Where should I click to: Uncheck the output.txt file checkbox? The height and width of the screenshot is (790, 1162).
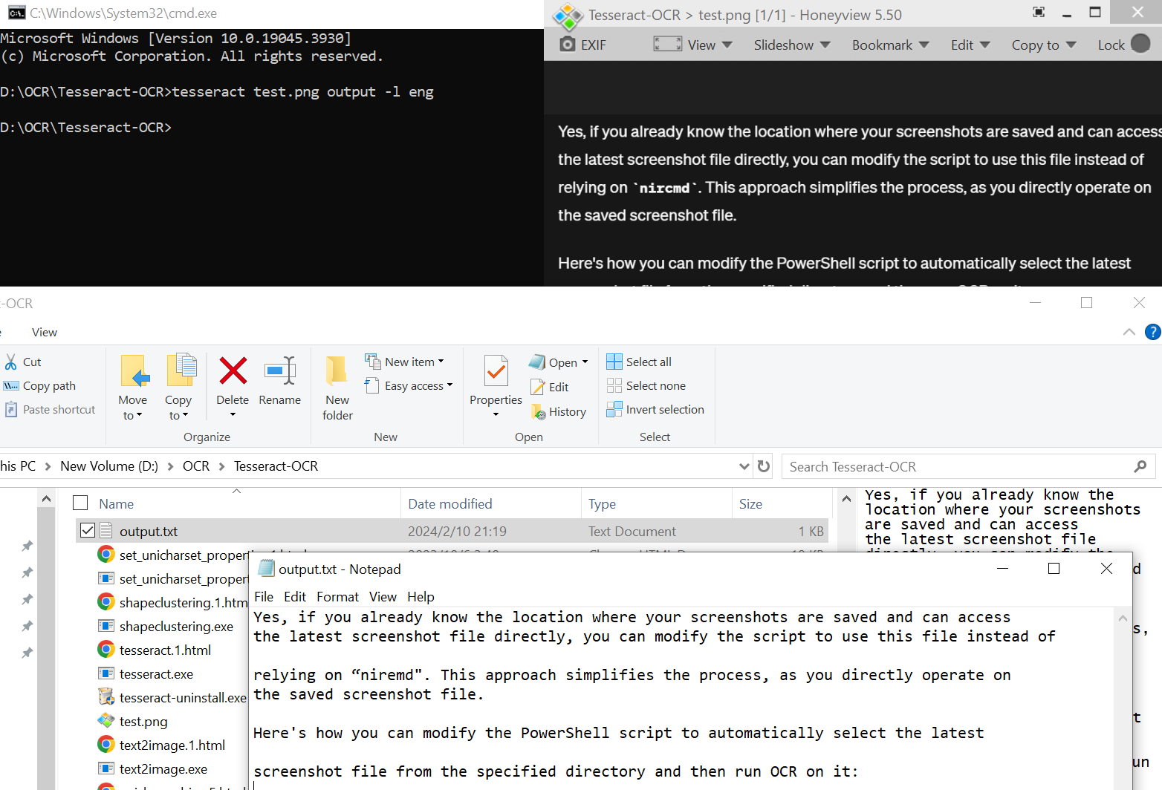(88, 531)
